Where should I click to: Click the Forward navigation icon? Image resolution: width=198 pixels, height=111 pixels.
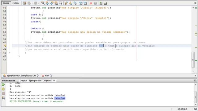point(35,3)
